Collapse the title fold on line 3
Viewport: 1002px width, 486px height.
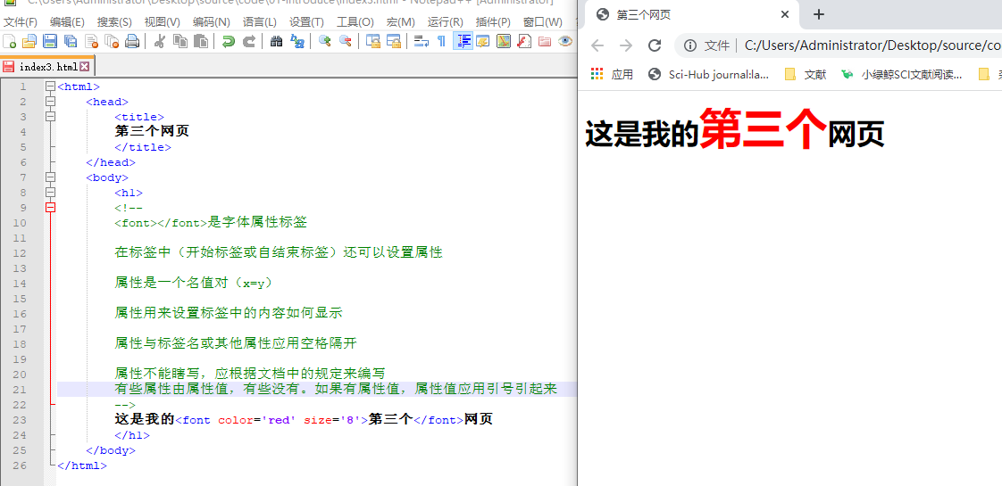point(51,117)
